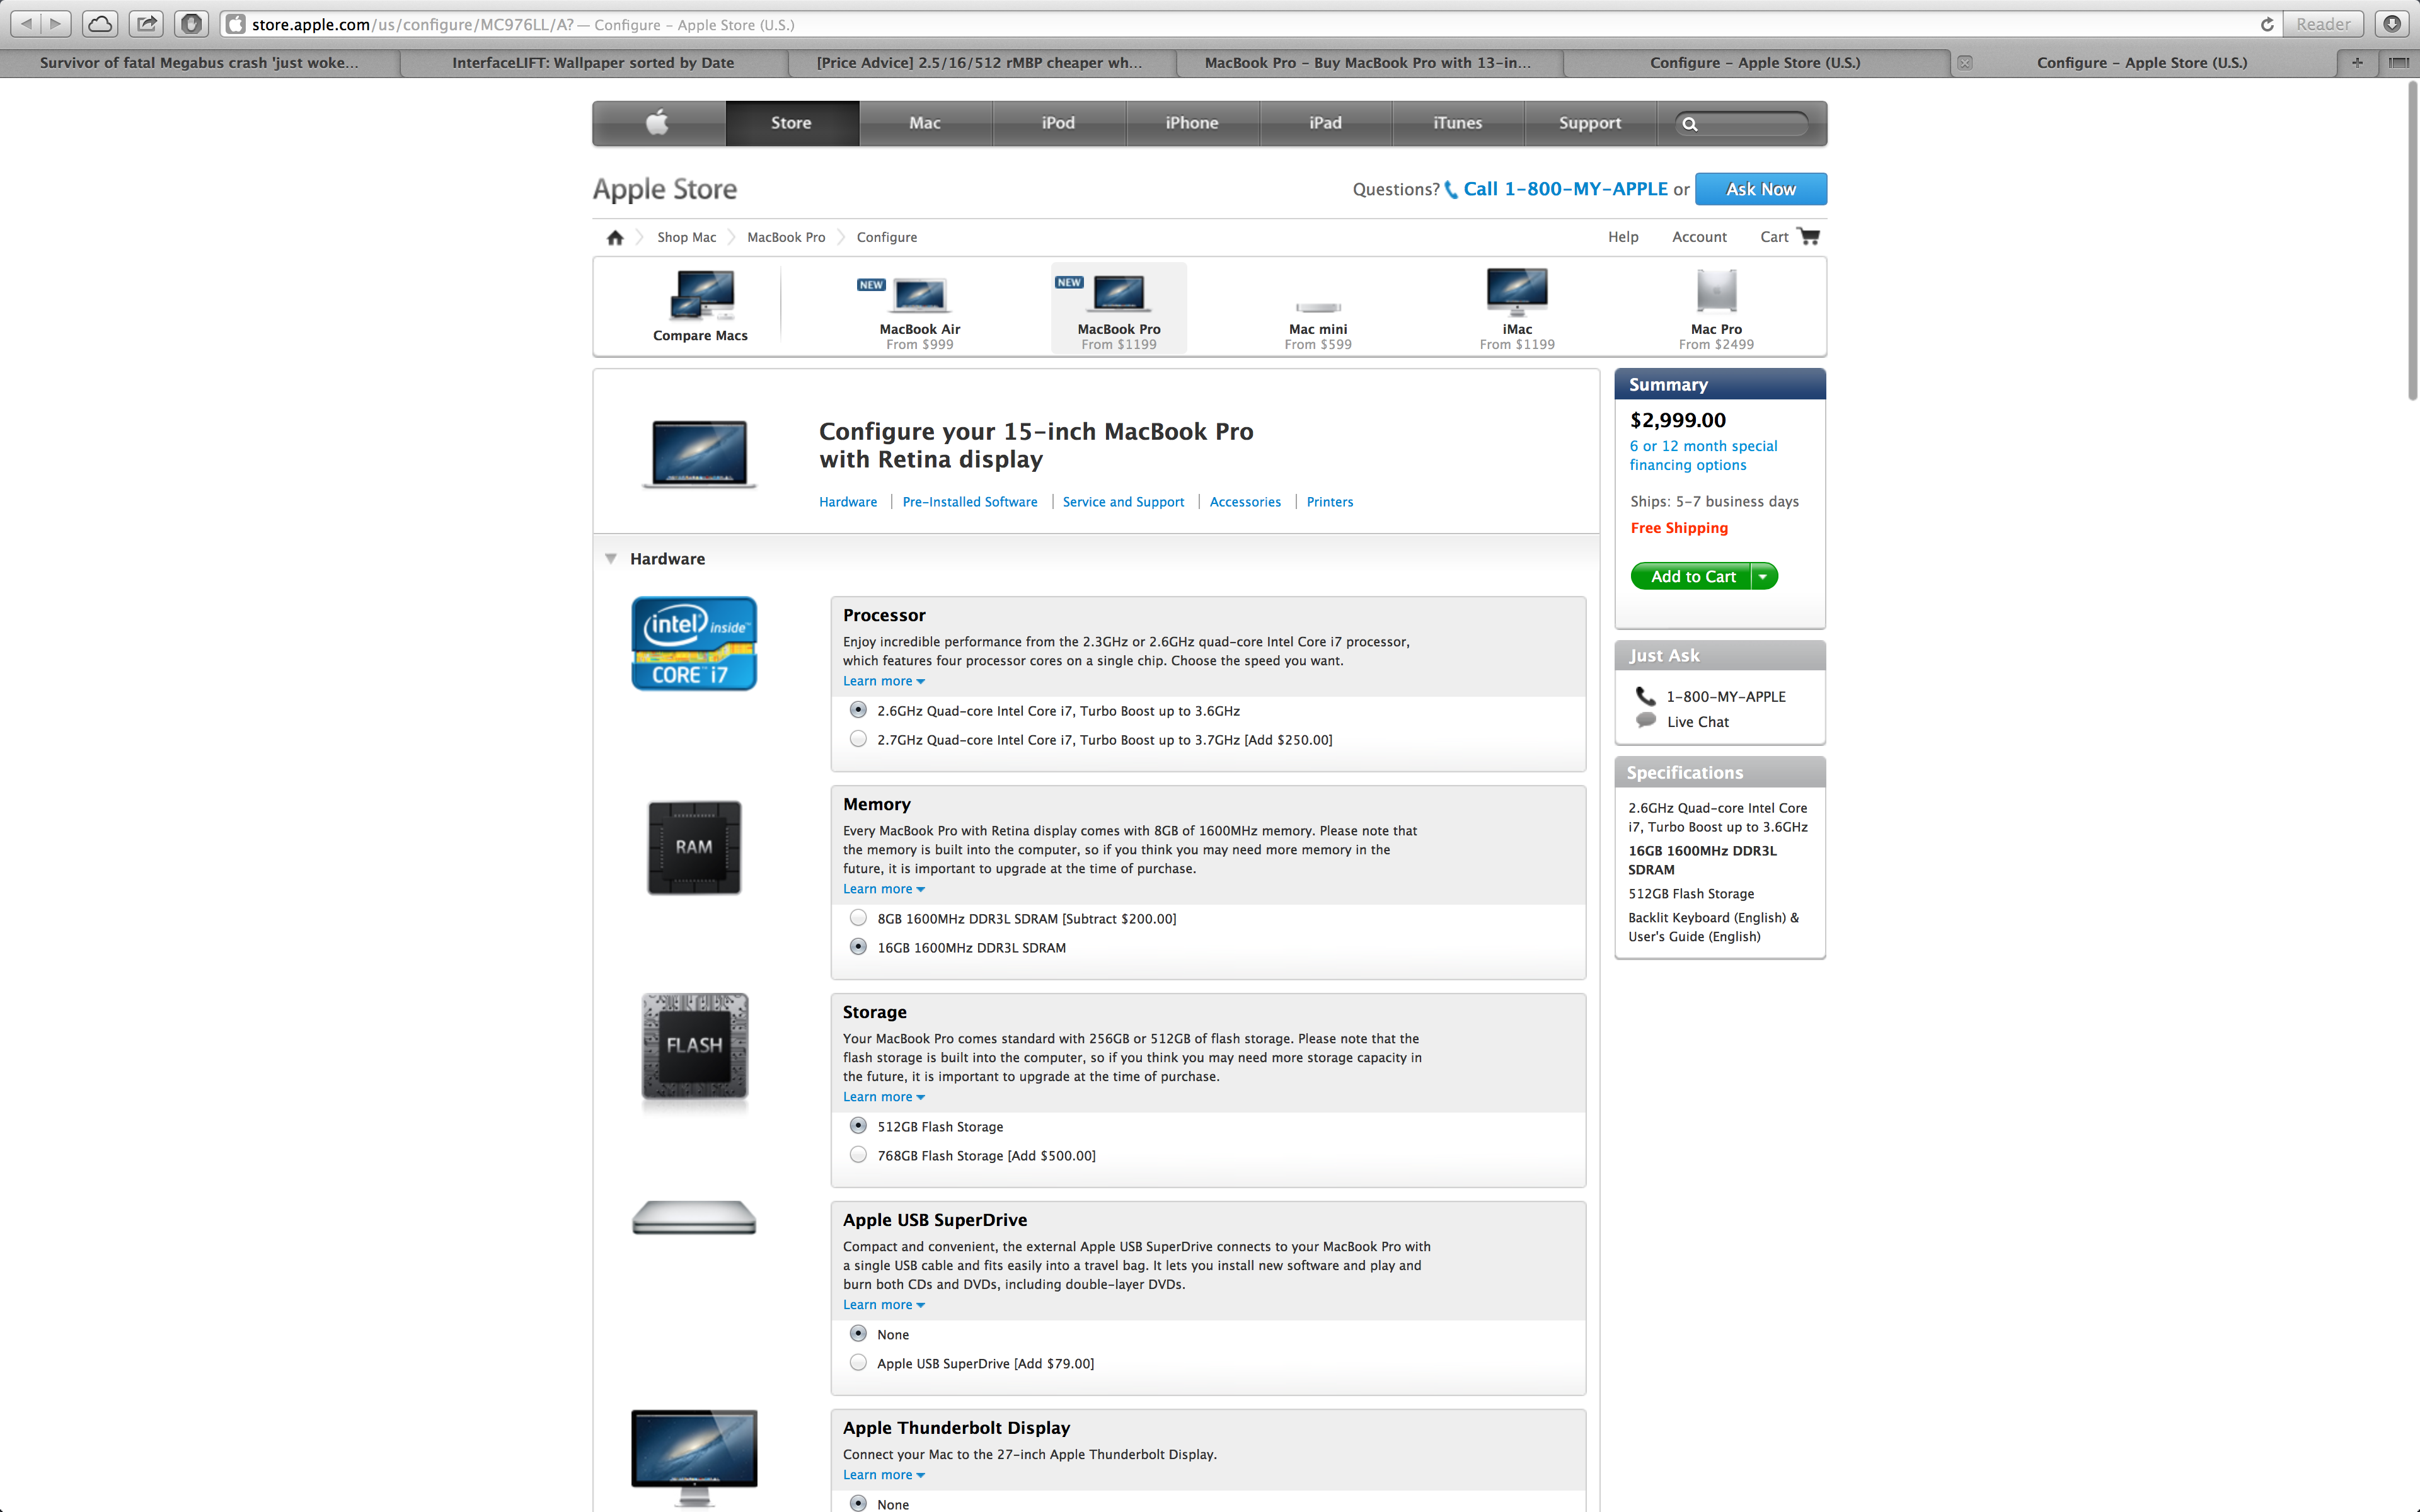Open the Mac nav tab
Image resolution: width=2420 pixels, height=1512 pixels.
(x=925, y=123)
